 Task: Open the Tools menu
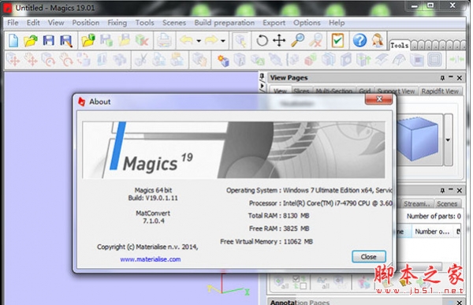point(144,23)
